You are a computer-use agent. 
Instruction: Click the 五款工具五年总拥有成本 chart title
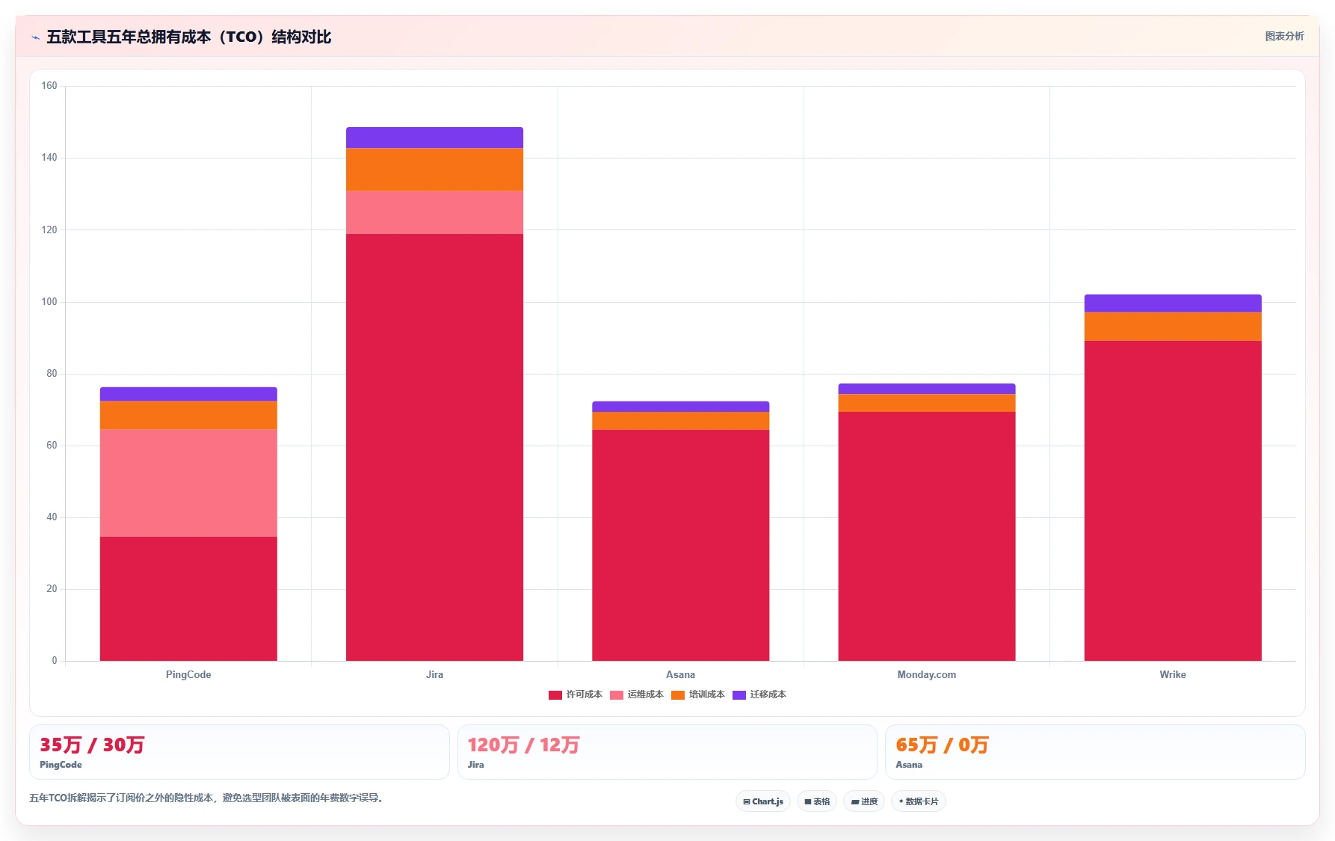click(189, 37)
